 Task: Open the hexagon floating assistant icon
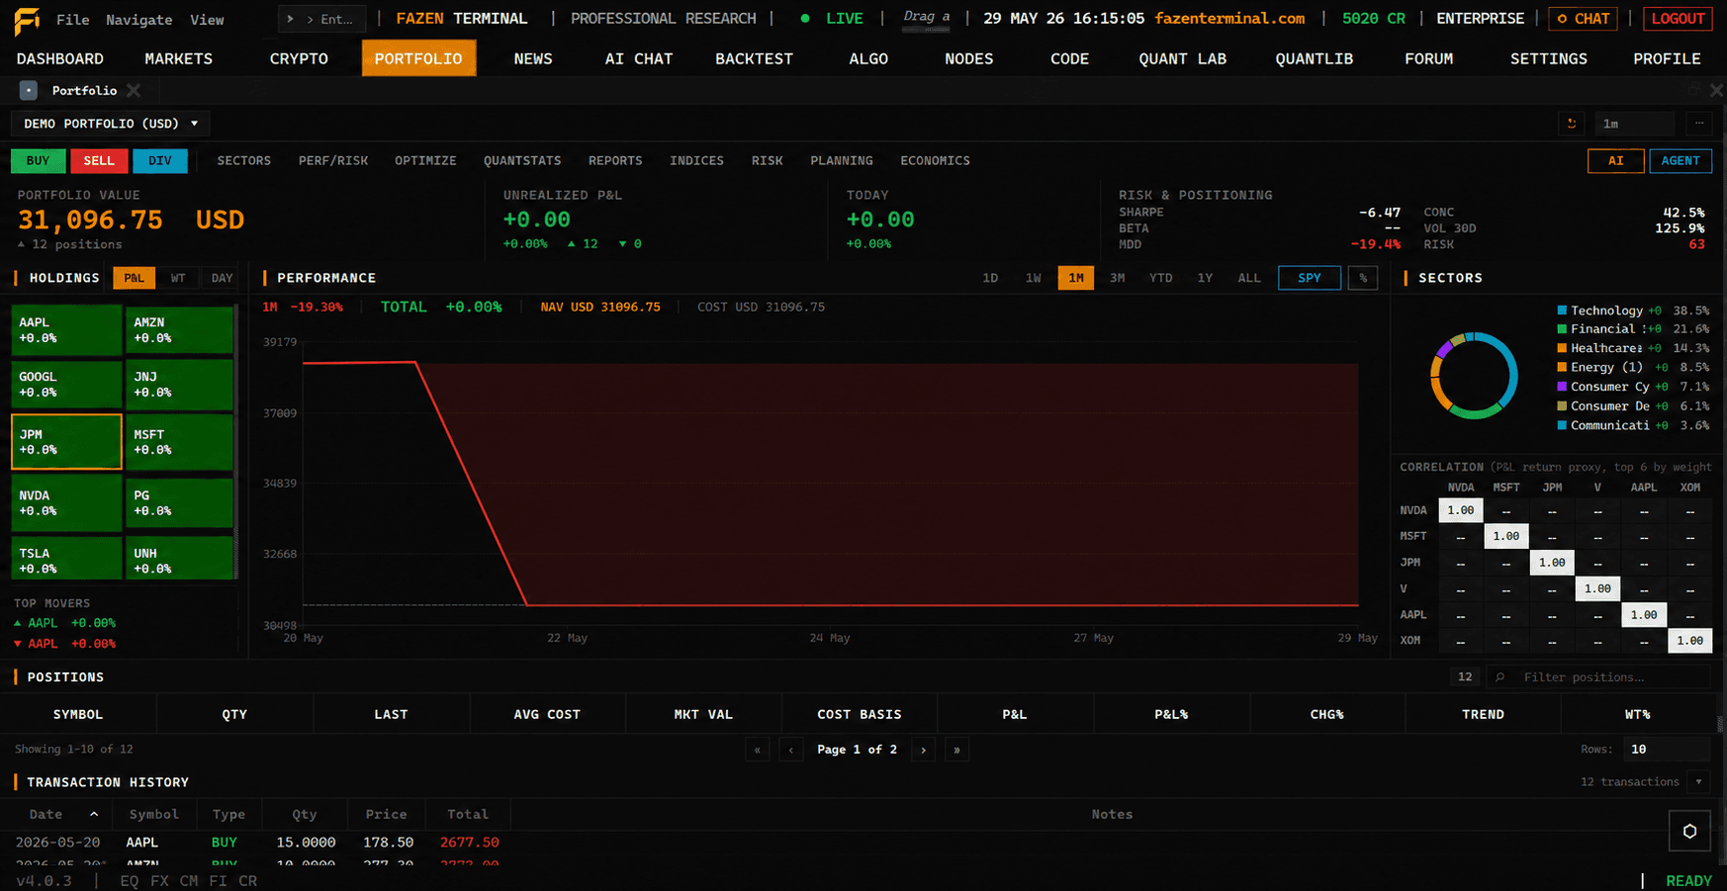(x=1689, y=831)
